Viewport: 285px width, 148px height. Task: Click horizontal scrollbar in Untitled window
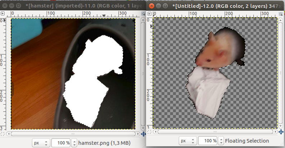pos(215,132)
